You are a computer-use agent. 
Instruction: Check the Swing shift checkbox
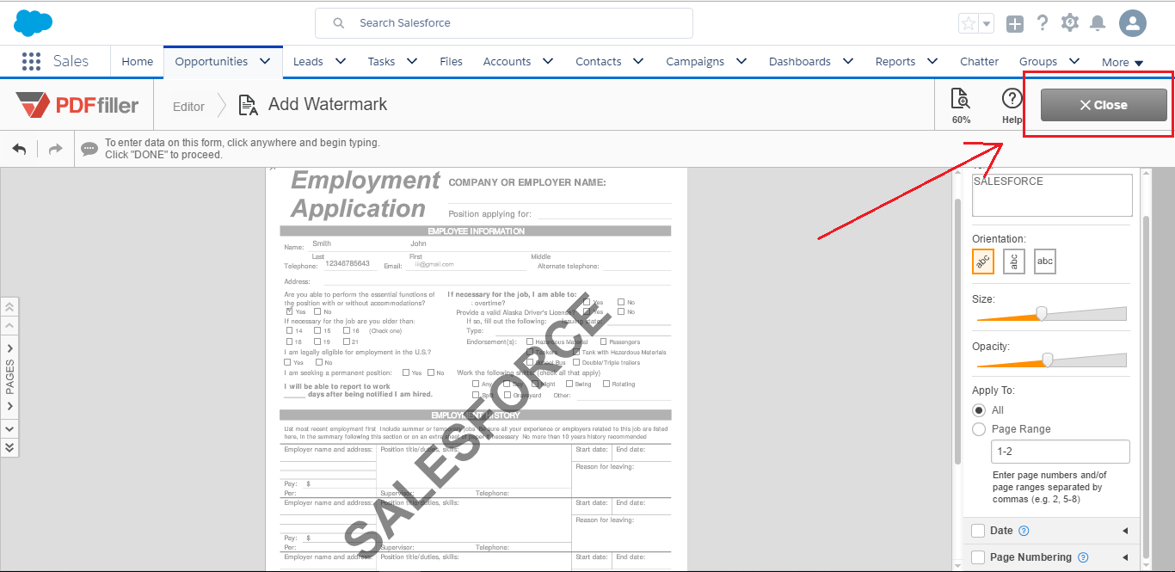pyautogui.click(x=569, y=384)
